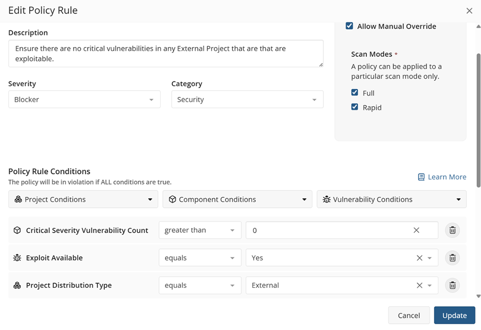Image resolution: width=481 pixels, height=330 pixels.
Task: Delete the Project Distribution Type condition
Action: [x=452, y=285]
